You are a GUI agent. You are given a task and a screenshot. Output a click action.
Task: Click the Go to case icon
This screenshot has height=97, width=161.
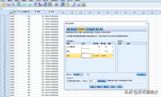click(x=35, y=5)
